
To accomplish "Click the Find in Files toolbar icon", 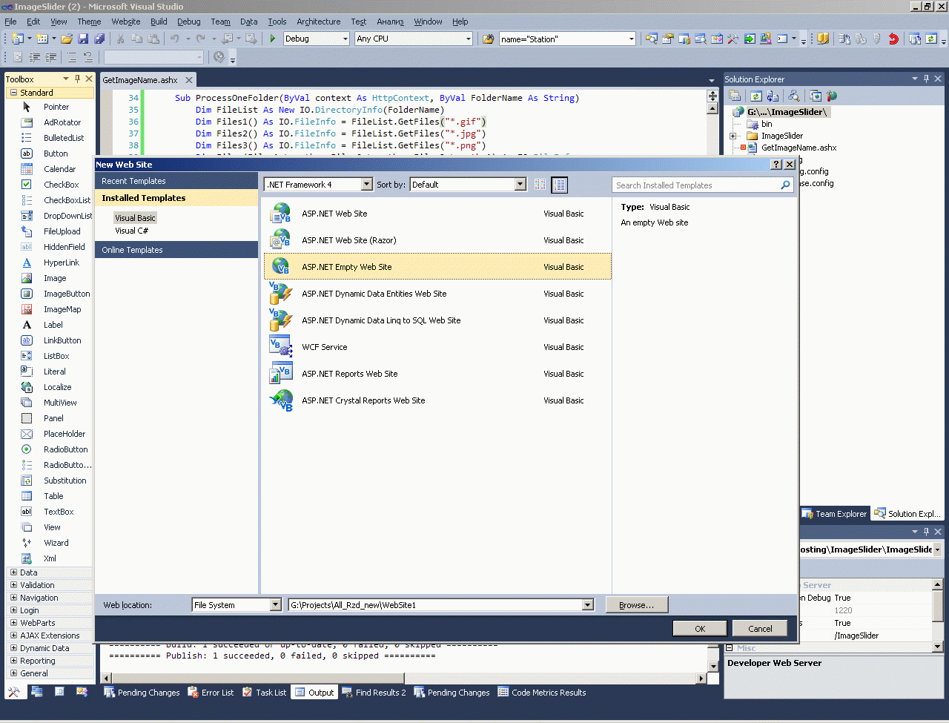I will pyautogui.click(x=488, y=39).
